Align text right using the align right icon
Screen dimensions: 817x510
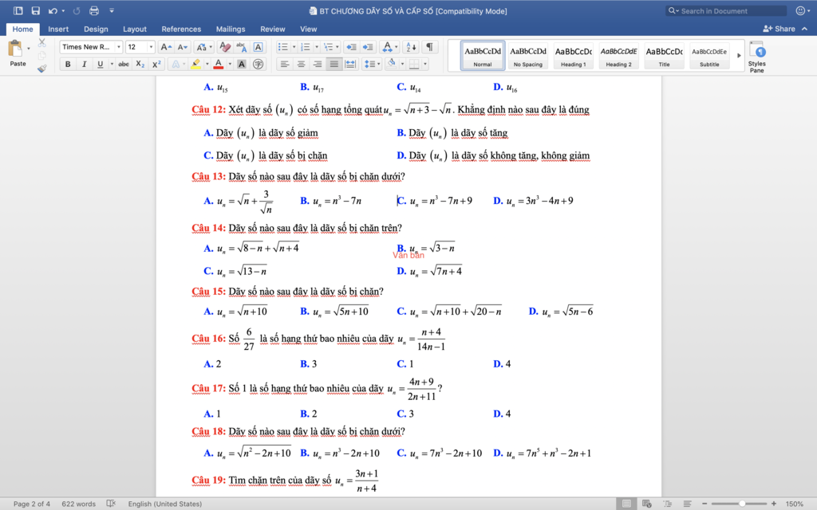click(318, 64)
